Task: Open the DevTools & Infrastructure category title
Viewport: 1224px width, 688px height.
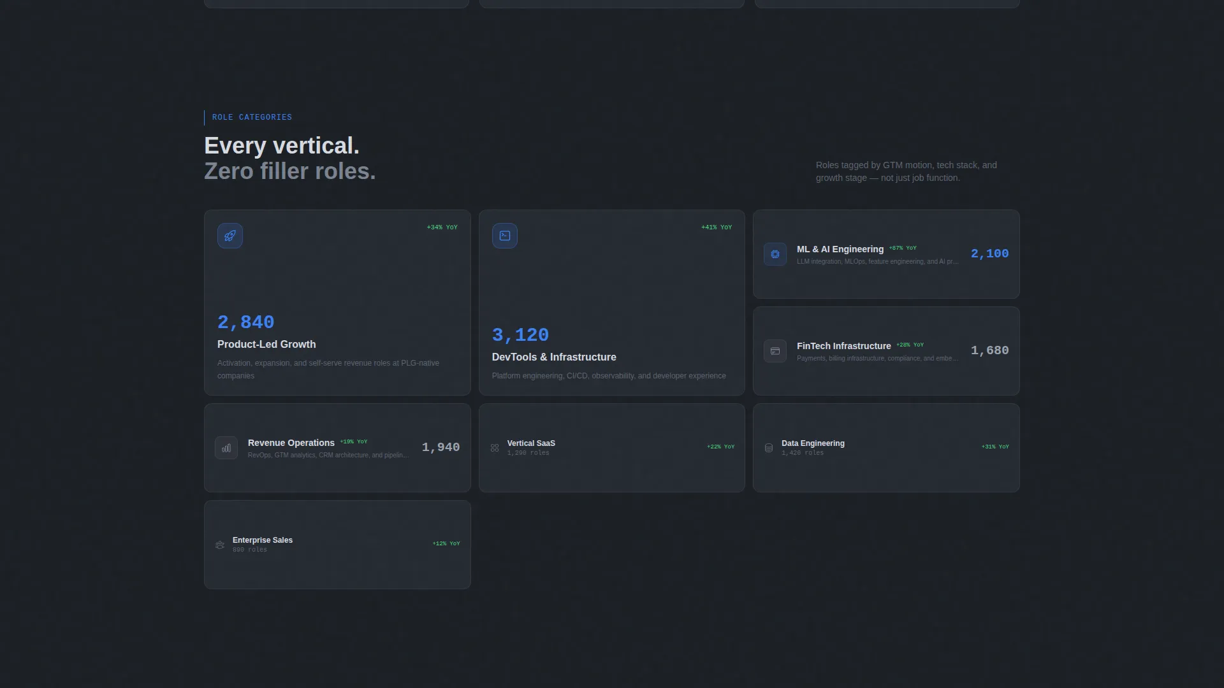Action: pyautogui.click(x=554, y=357)
